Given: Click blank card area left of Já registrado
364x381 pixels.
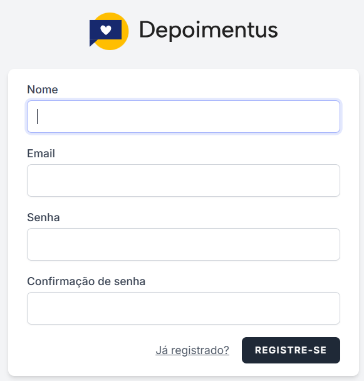Looking at the screenshot, I should pyautogui.click(x=90, y=350).
